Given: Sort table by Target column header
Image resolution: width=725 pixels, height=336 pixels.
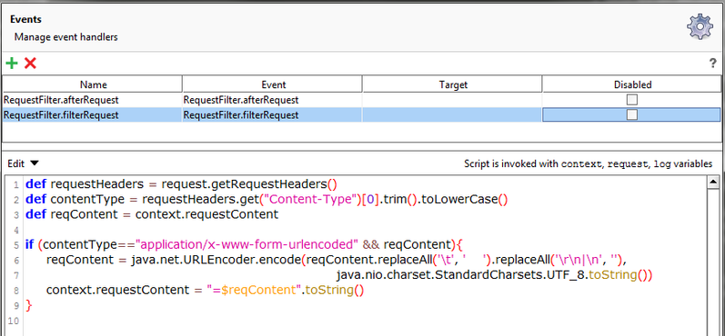Looking at the screenshot, I should tap(453, 84).
